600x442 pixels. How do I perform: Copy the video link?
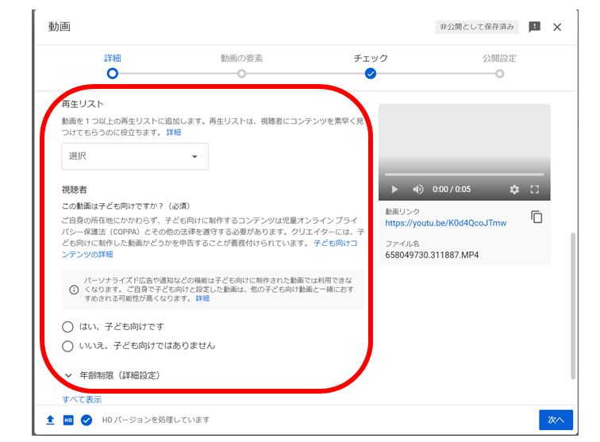point(537,217)
